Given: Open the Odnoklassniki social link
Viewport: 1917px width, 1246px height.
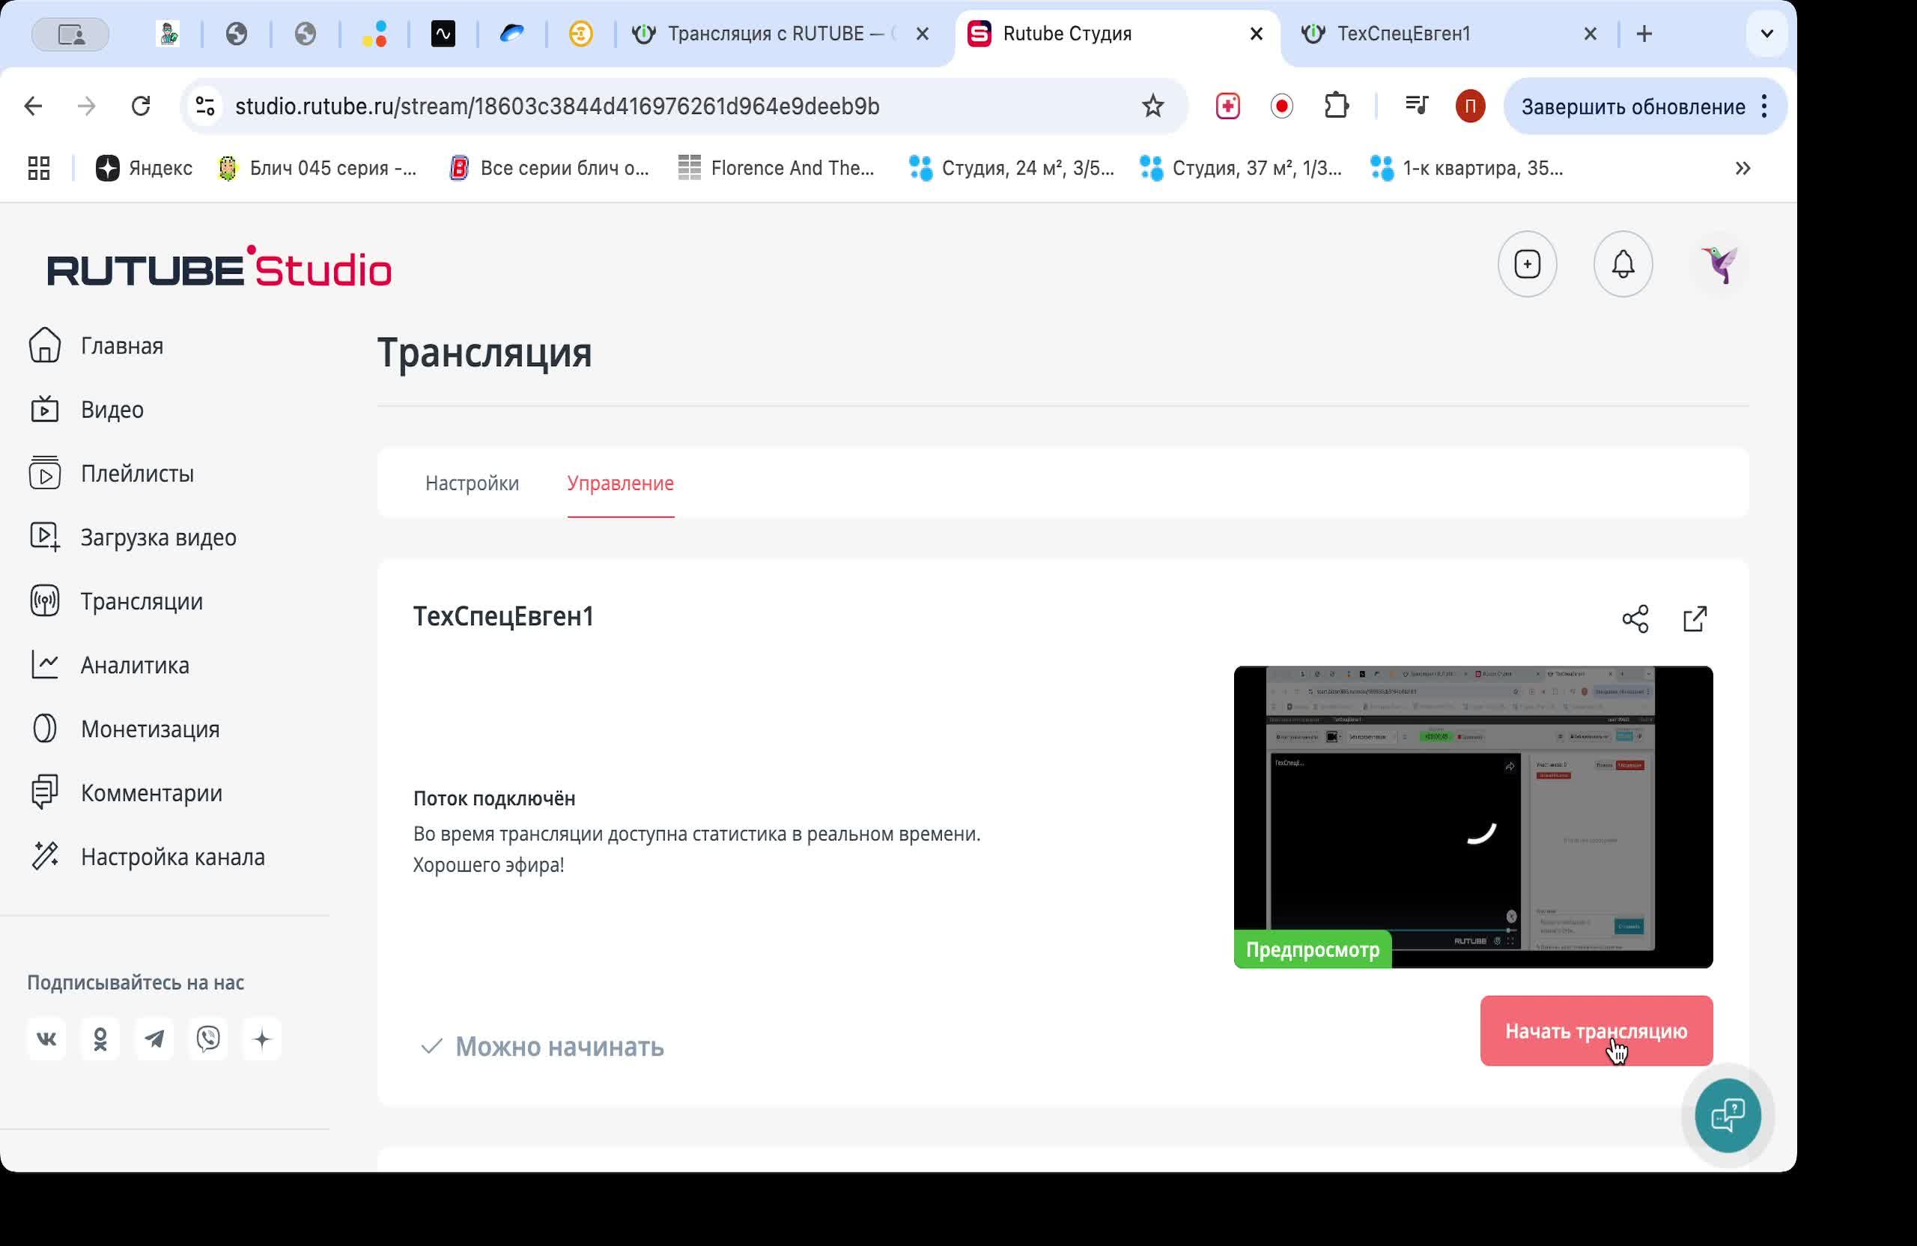Looking at the screenshot, I should (100, 1039).
